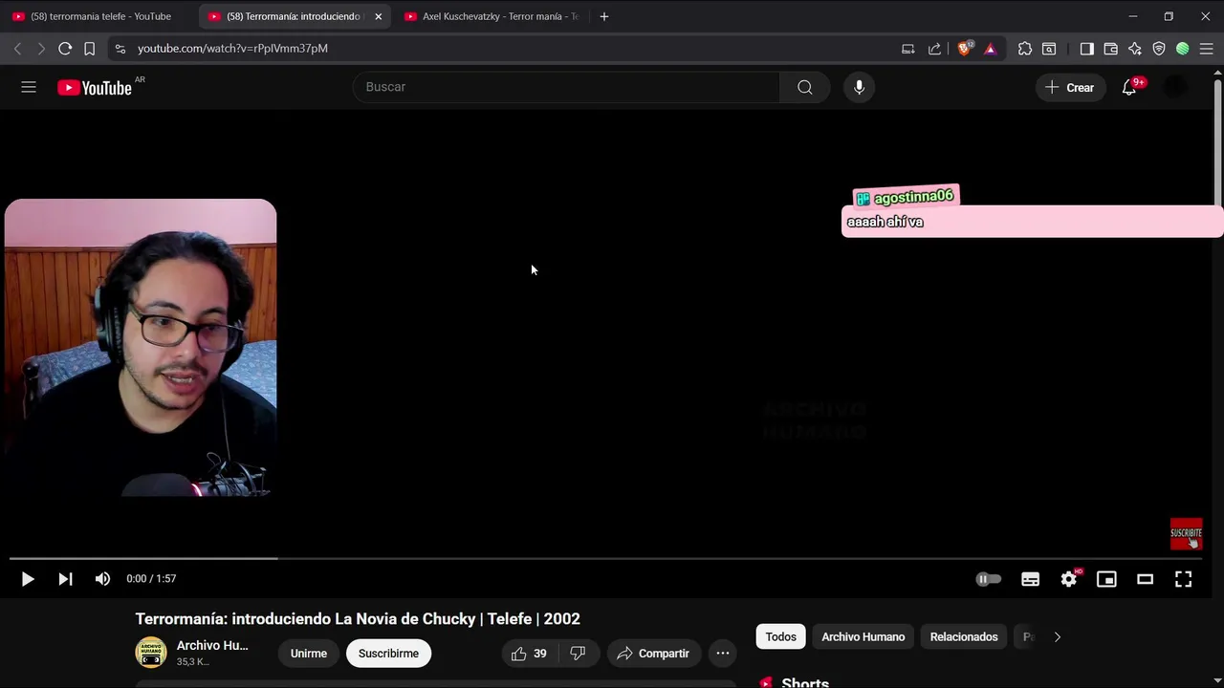Close the Terrormanía: introduciendo tab
This screenshot has width=1224, height=688.
pos(378,16)
